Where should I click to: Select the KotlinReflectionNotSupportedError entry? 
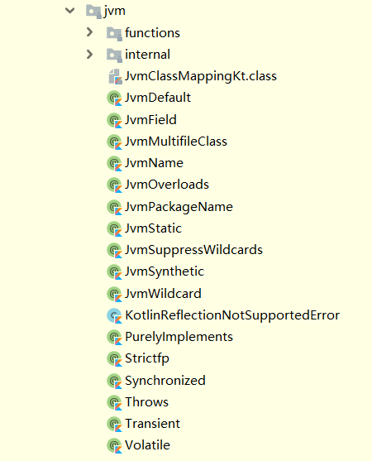coord(232,316)
